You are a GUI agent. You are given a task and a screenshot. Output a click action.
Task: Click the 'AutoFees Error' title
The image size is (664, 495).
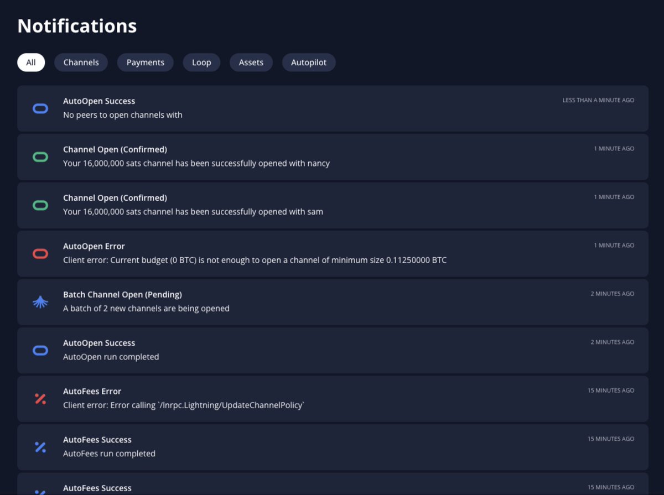[x=92, y=392]
